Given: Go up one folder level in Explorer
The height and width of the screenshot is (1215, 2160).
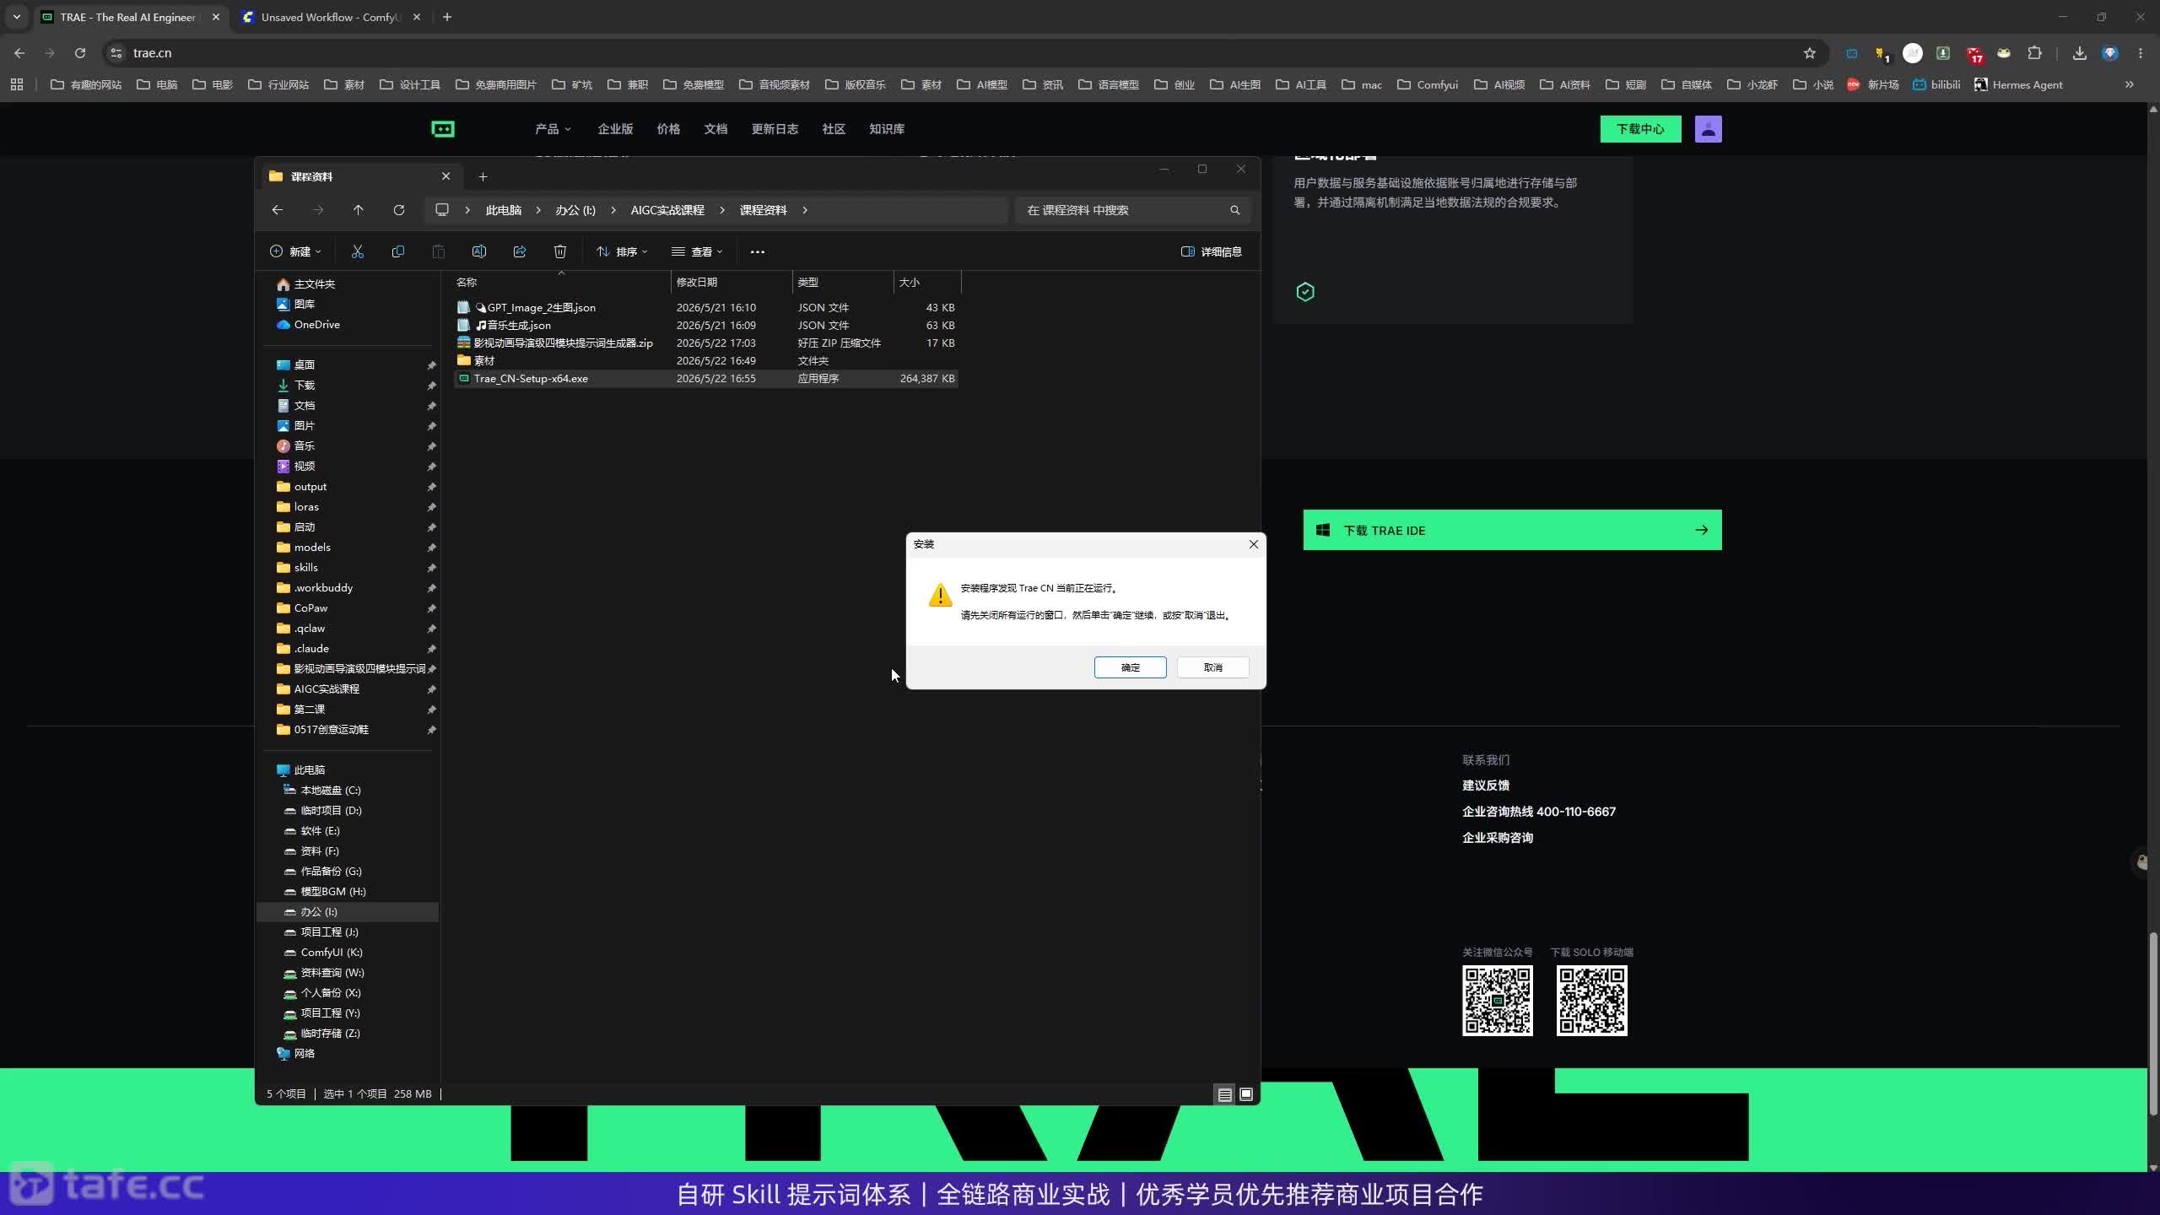Looking at the screenshot, I should 359,210.
